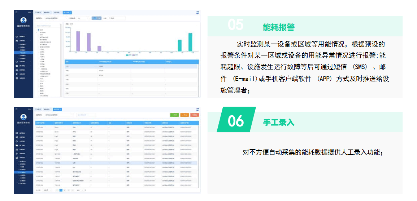Click user avatar in top screenshot sidebar
417x201 pixels.
tap(23, 21)
